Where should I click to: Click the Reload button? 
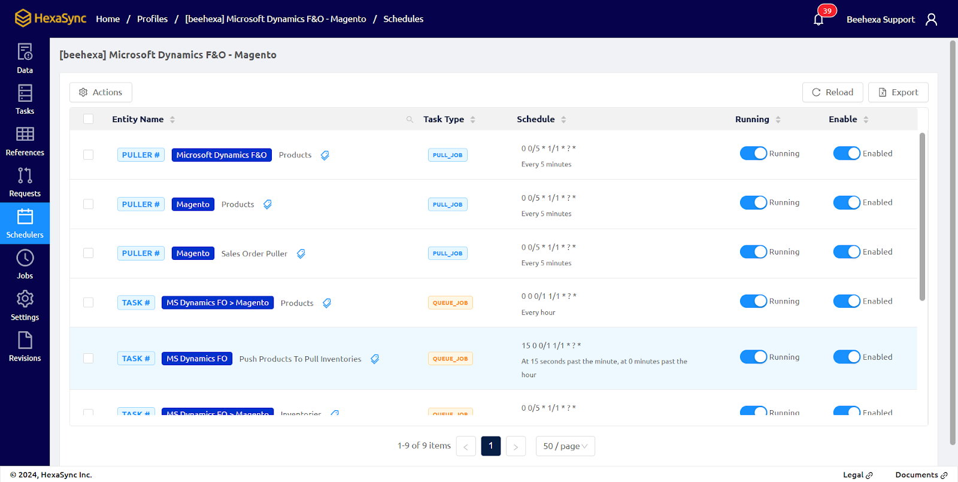[832, 92]
